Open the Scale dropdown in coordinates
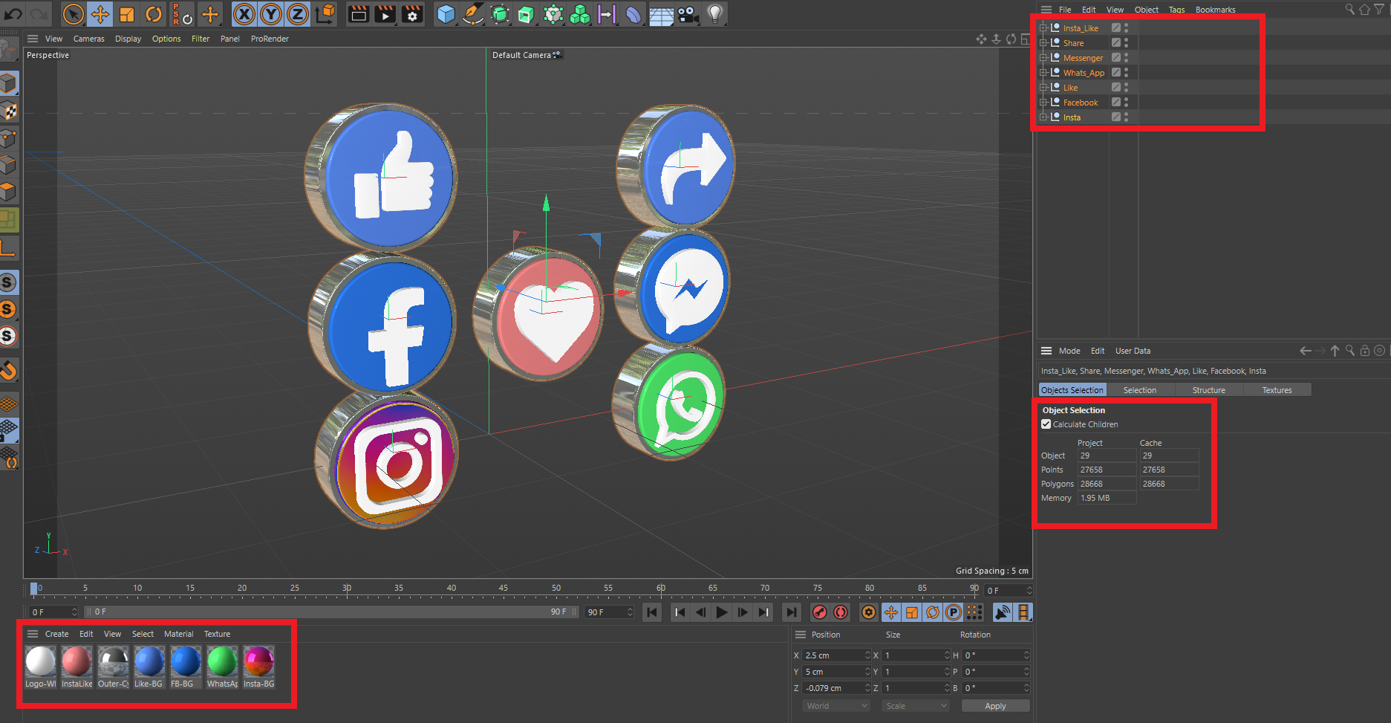 (916, 706)
